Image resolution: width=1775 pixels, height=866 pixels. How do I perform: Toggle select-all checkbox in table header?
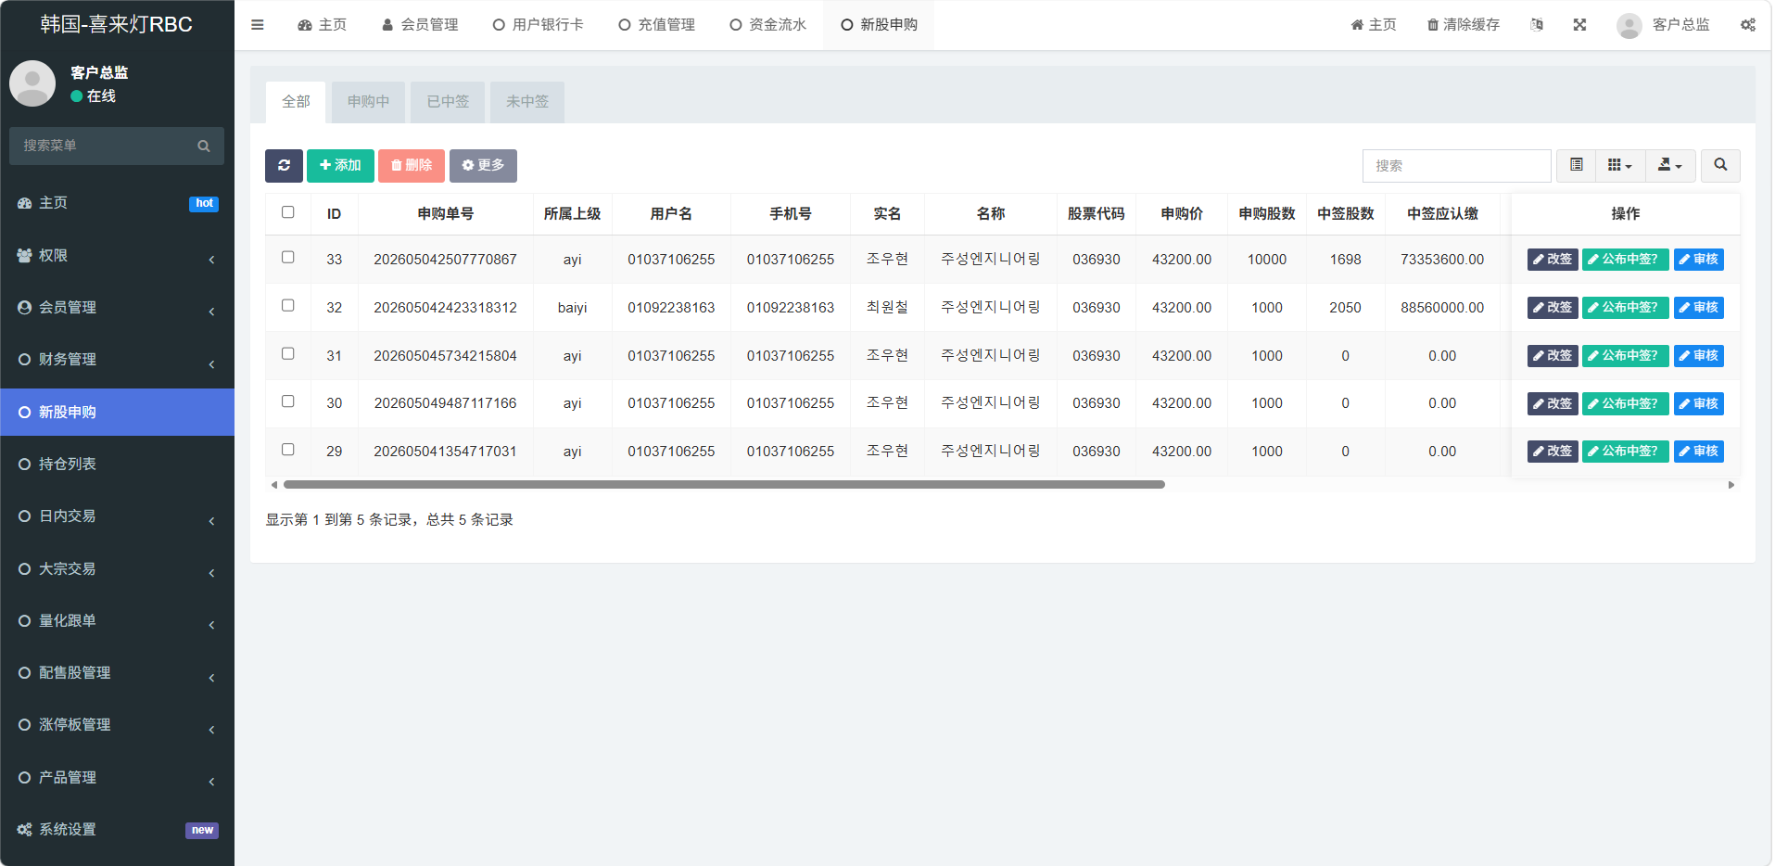pyautogui.click(x=288, y=212)
